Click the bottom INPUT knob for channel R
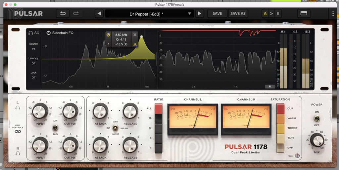 click(40, 145)
